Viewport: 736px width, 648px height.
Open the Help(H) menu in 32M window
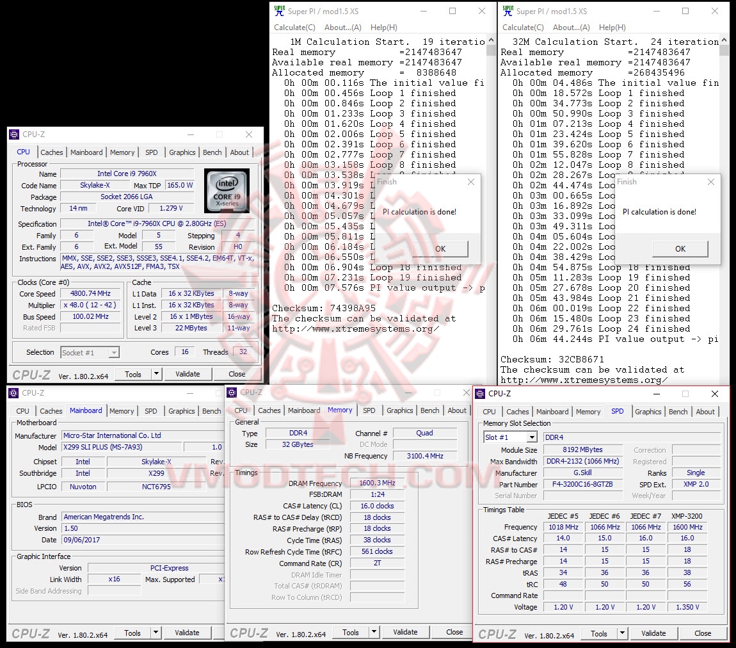click(612, 28)
